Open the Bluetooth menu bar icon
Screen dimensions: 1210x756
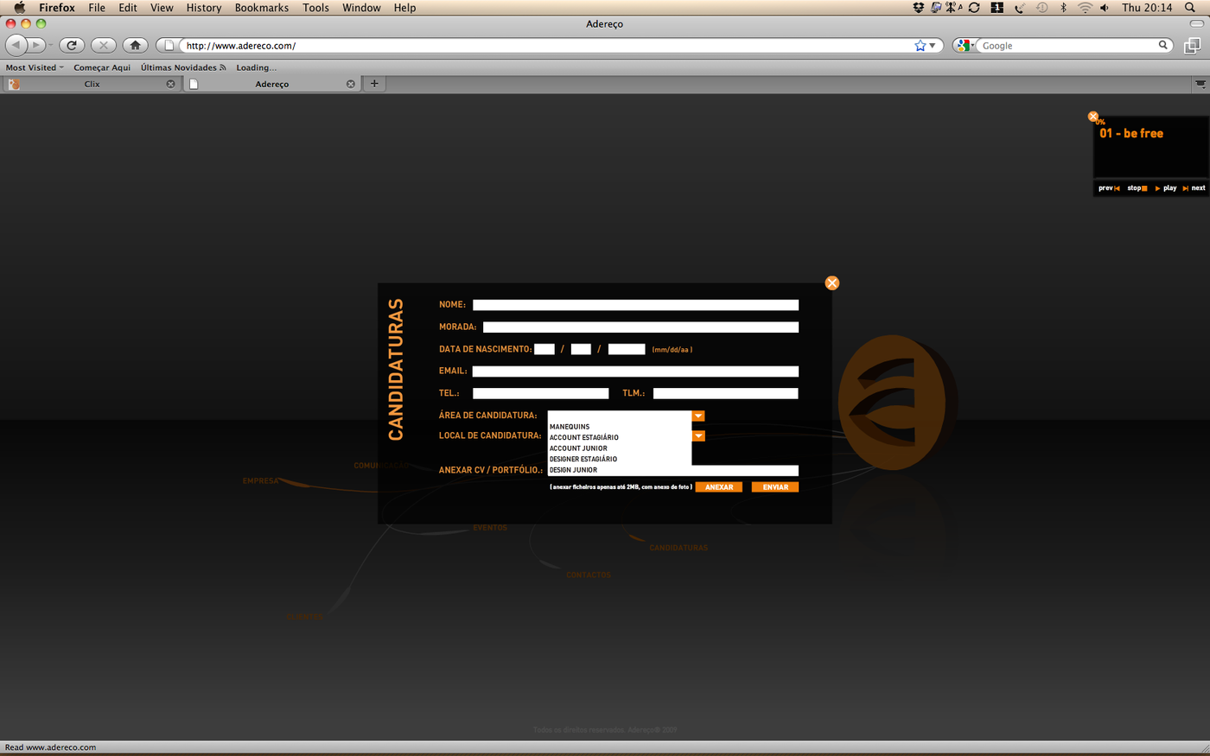[1064, 8]
